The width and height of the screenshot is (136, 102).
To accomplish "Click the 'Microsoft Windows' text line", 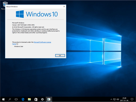I will [18, 23].
